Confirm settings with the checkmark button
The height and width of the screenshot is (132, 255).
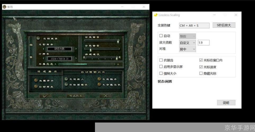pos(45,96)
